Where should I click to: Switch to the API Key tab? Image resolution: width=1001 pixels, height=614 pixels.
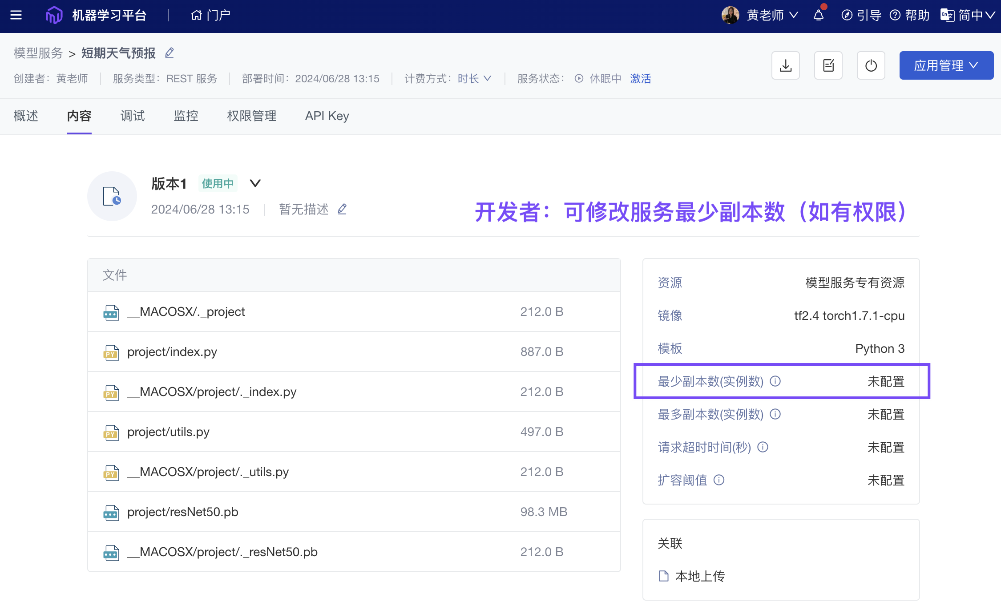coord(327,116)
